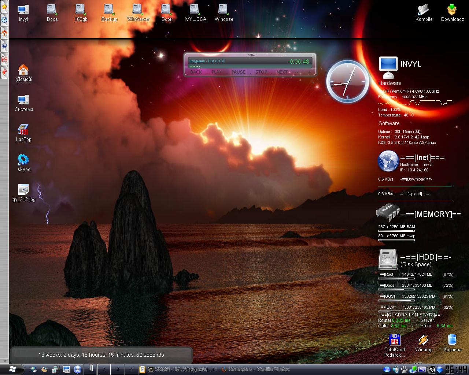Open the Downloadz folder icon
Viewport: 469px width, 375px height.
tap(453, 12)
